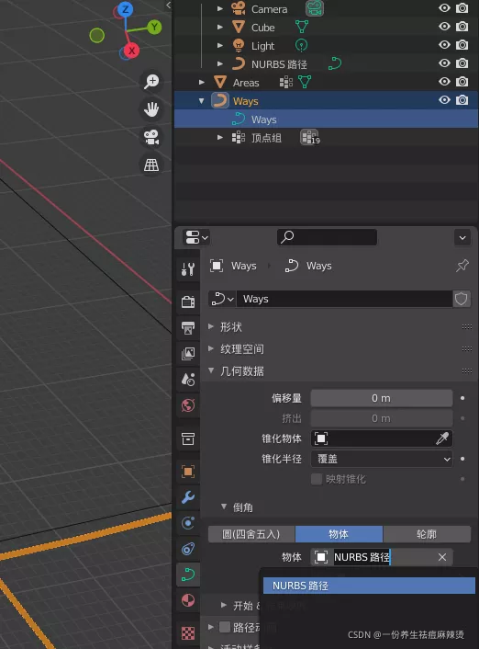The width and height of the screenshot is (479, 649).
Task: Activate the viewport zoom magnifier tool
Action: coord(151,81)
